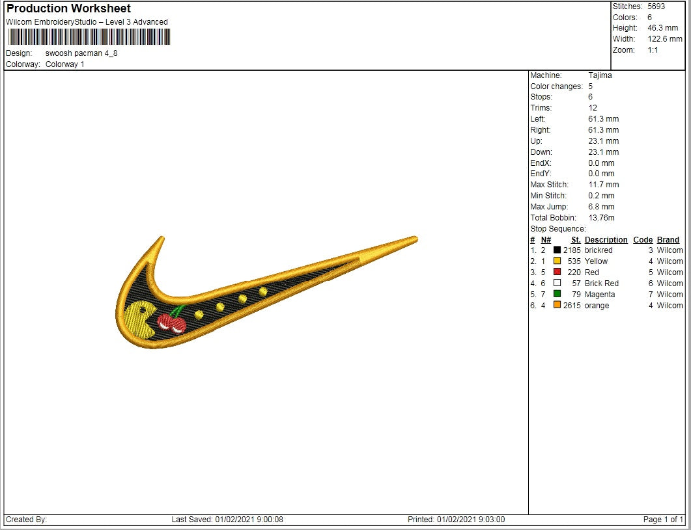Click the Brand column header
Viewport: 691px width, 530px height.
[668, 240]
